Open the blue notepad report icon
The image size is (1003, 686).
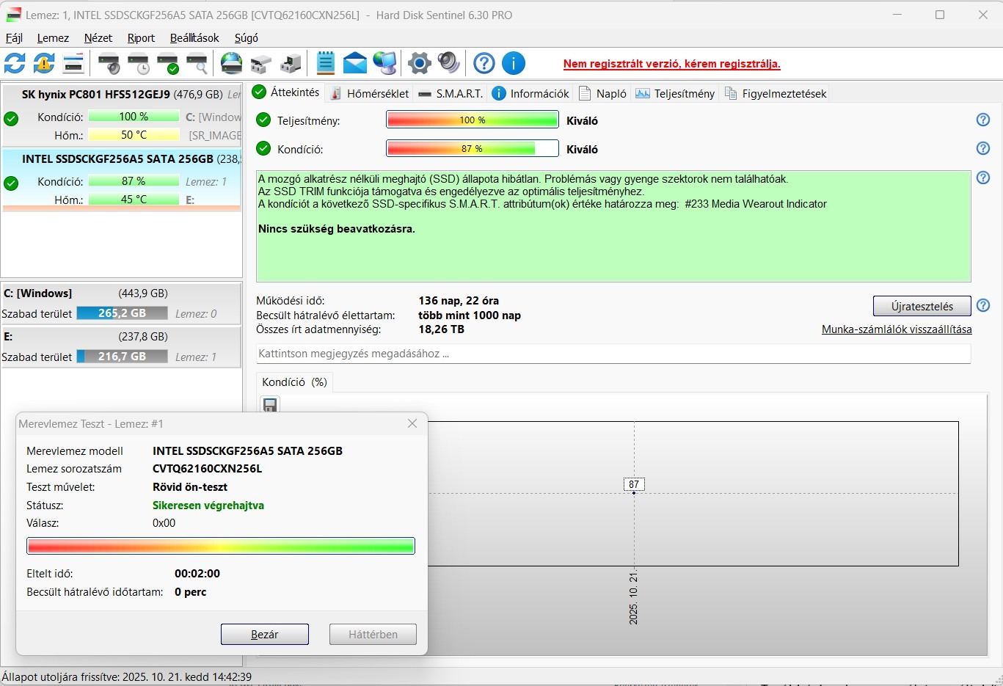(326, 63)
